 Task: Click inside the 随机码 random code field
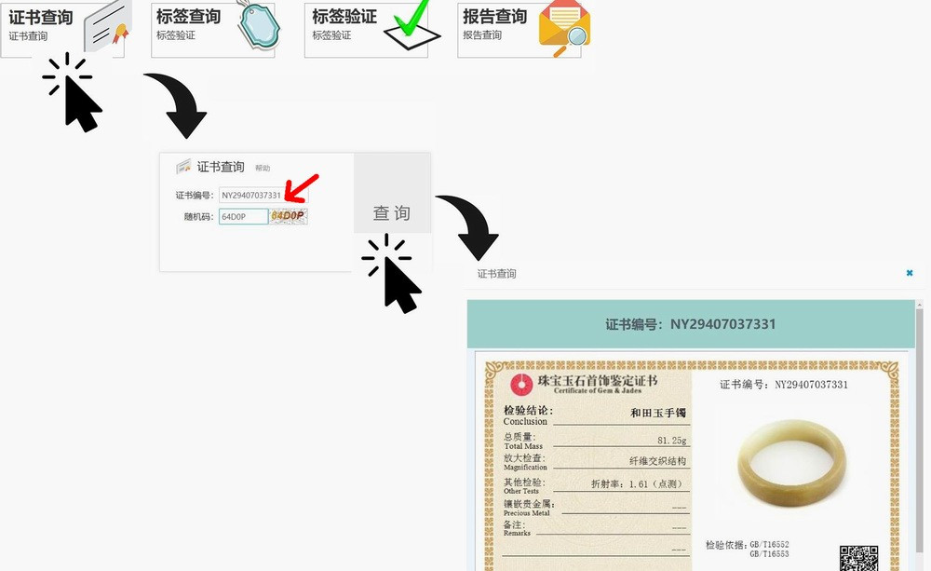tap(243, 215)
